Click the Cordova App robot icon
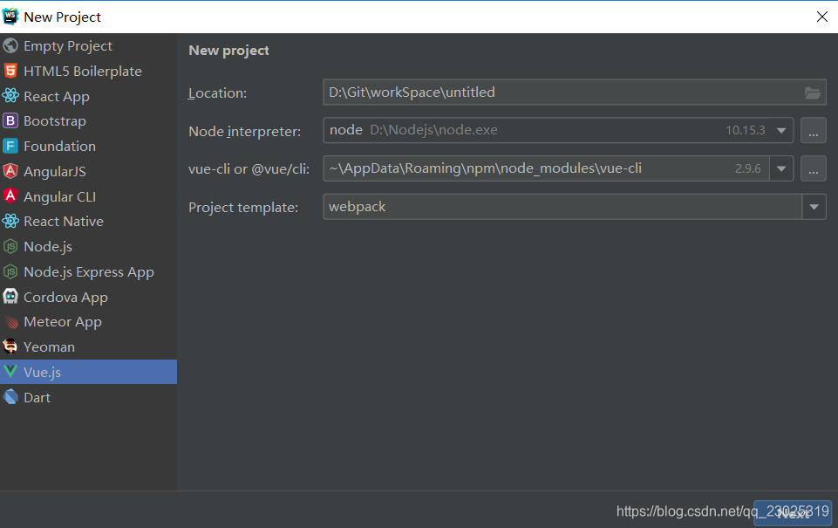This screenshot has width=838, height=528. point(10,297)
